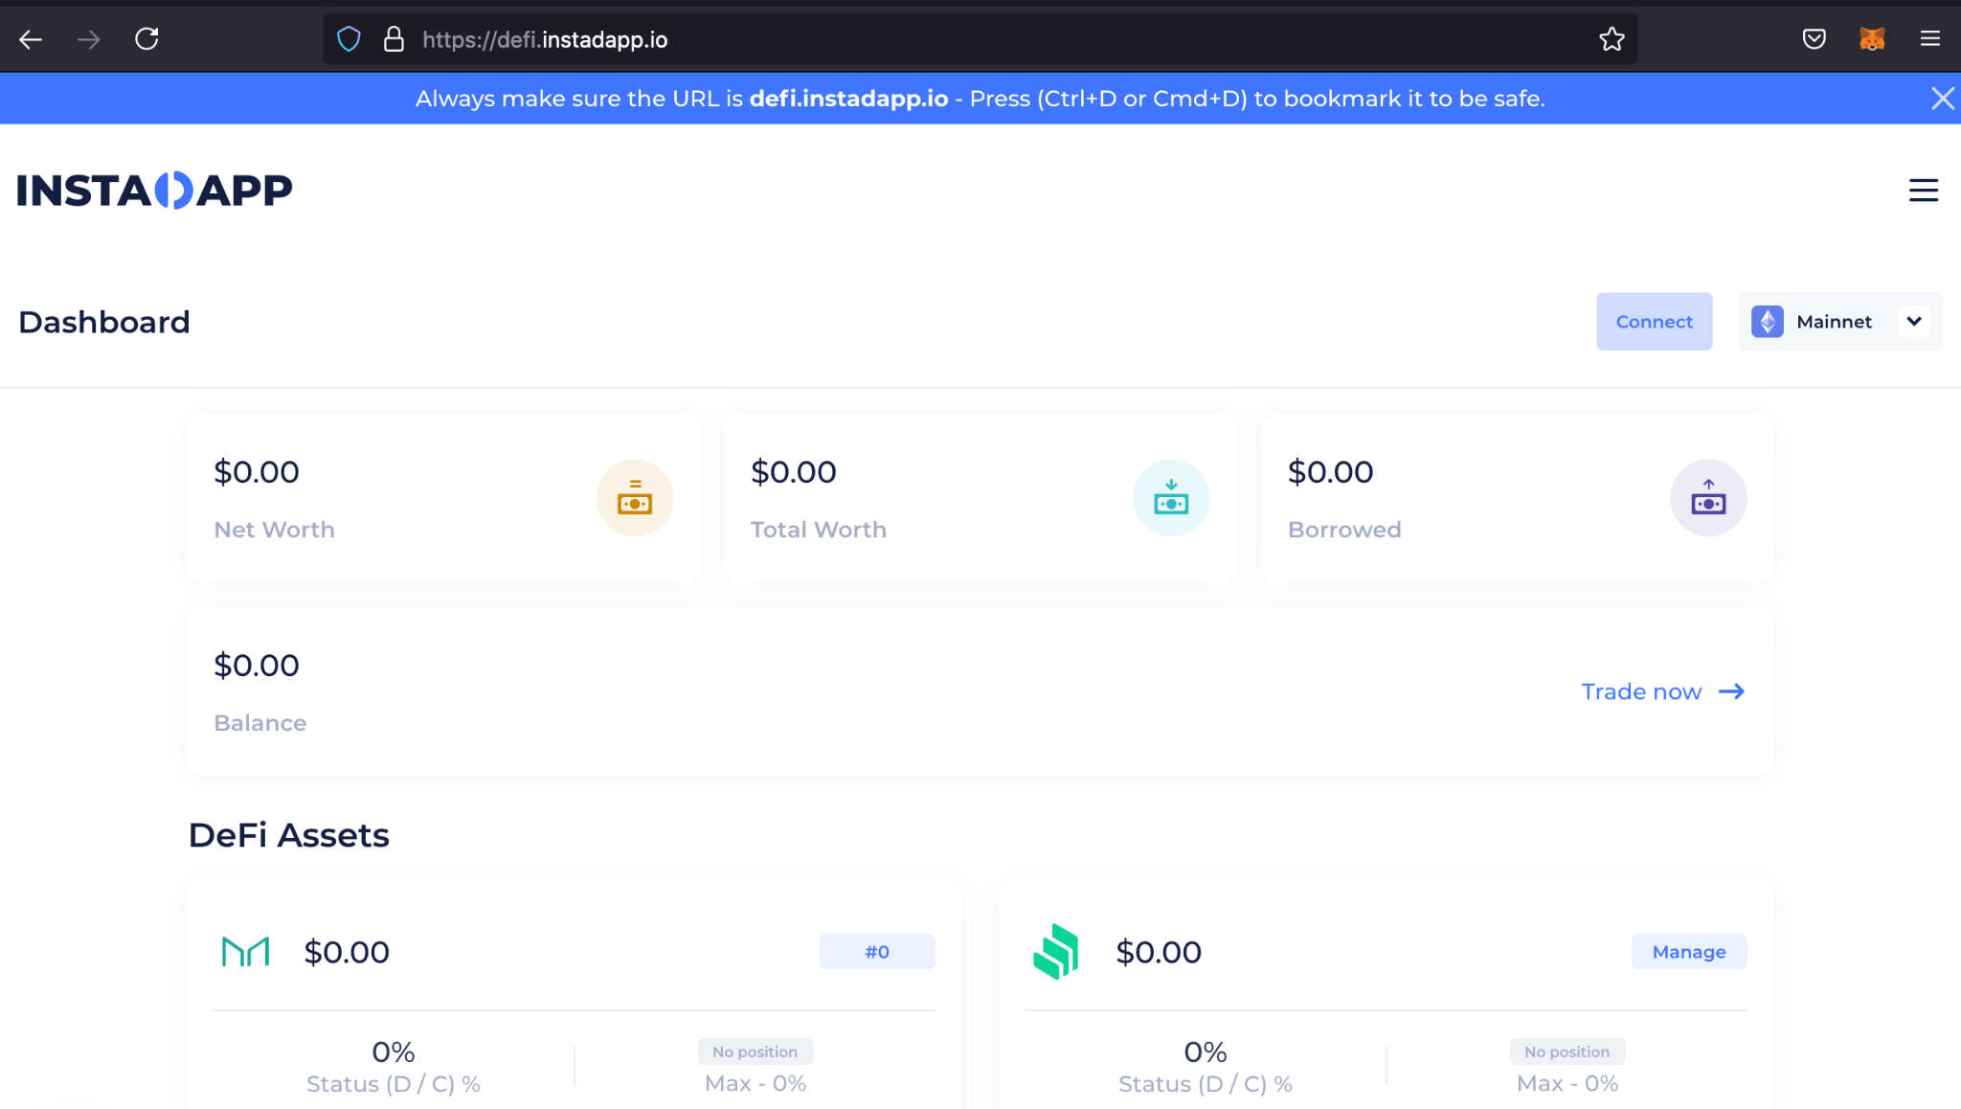The image size is (1961, 1109).
Task: Bookmark page with the star icon
Action: coord(1612,39)
